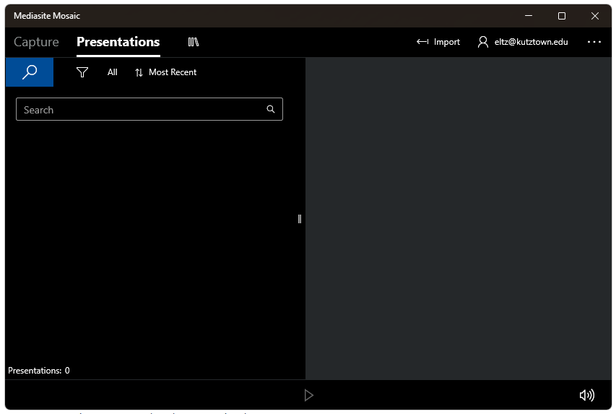Click the funnel filter icon
This screenshot has height=414, width=616.
tap(82, 72)
